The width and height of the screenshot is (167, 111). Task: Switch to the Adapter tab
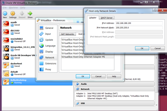click(93, 18)
